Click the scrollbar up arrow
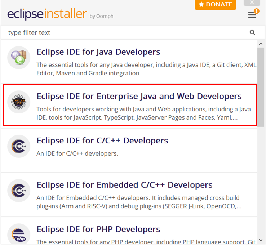Viewport: 266px width, 245px height. tap(261, 44)
